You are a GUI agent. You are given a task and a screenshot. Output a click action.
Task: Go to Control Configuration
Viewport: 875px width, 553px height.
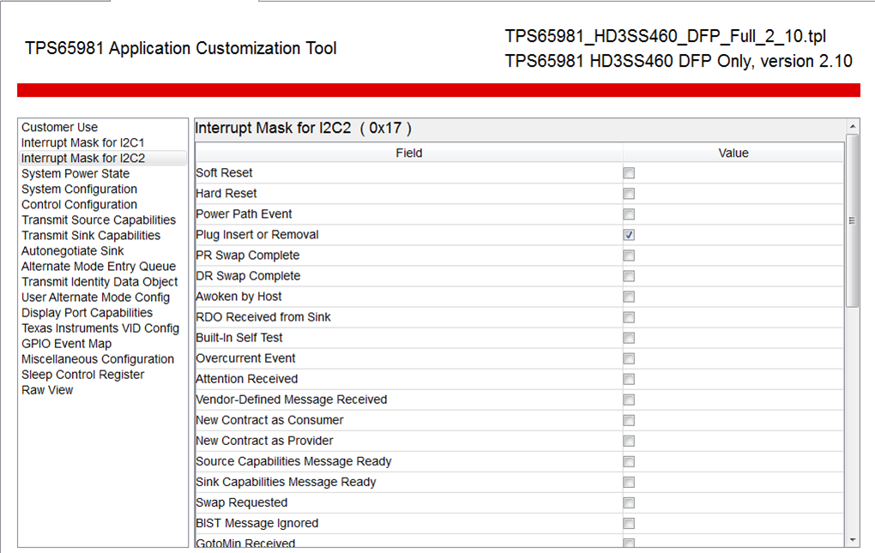click(x=79, y=205)
